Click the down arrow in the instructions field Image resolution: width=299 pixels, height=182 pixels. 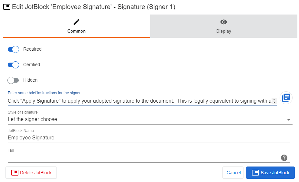274,102
